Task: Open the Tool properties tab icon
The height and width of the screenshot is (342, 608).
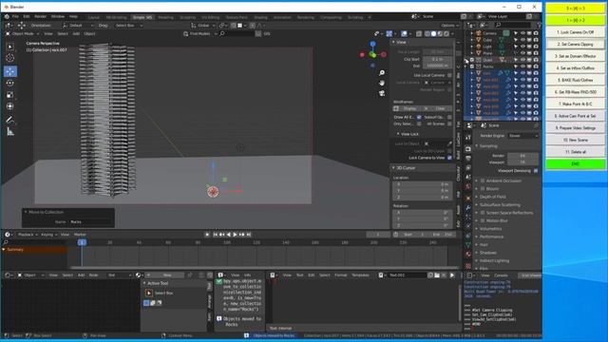Action: tap(468, 138)
